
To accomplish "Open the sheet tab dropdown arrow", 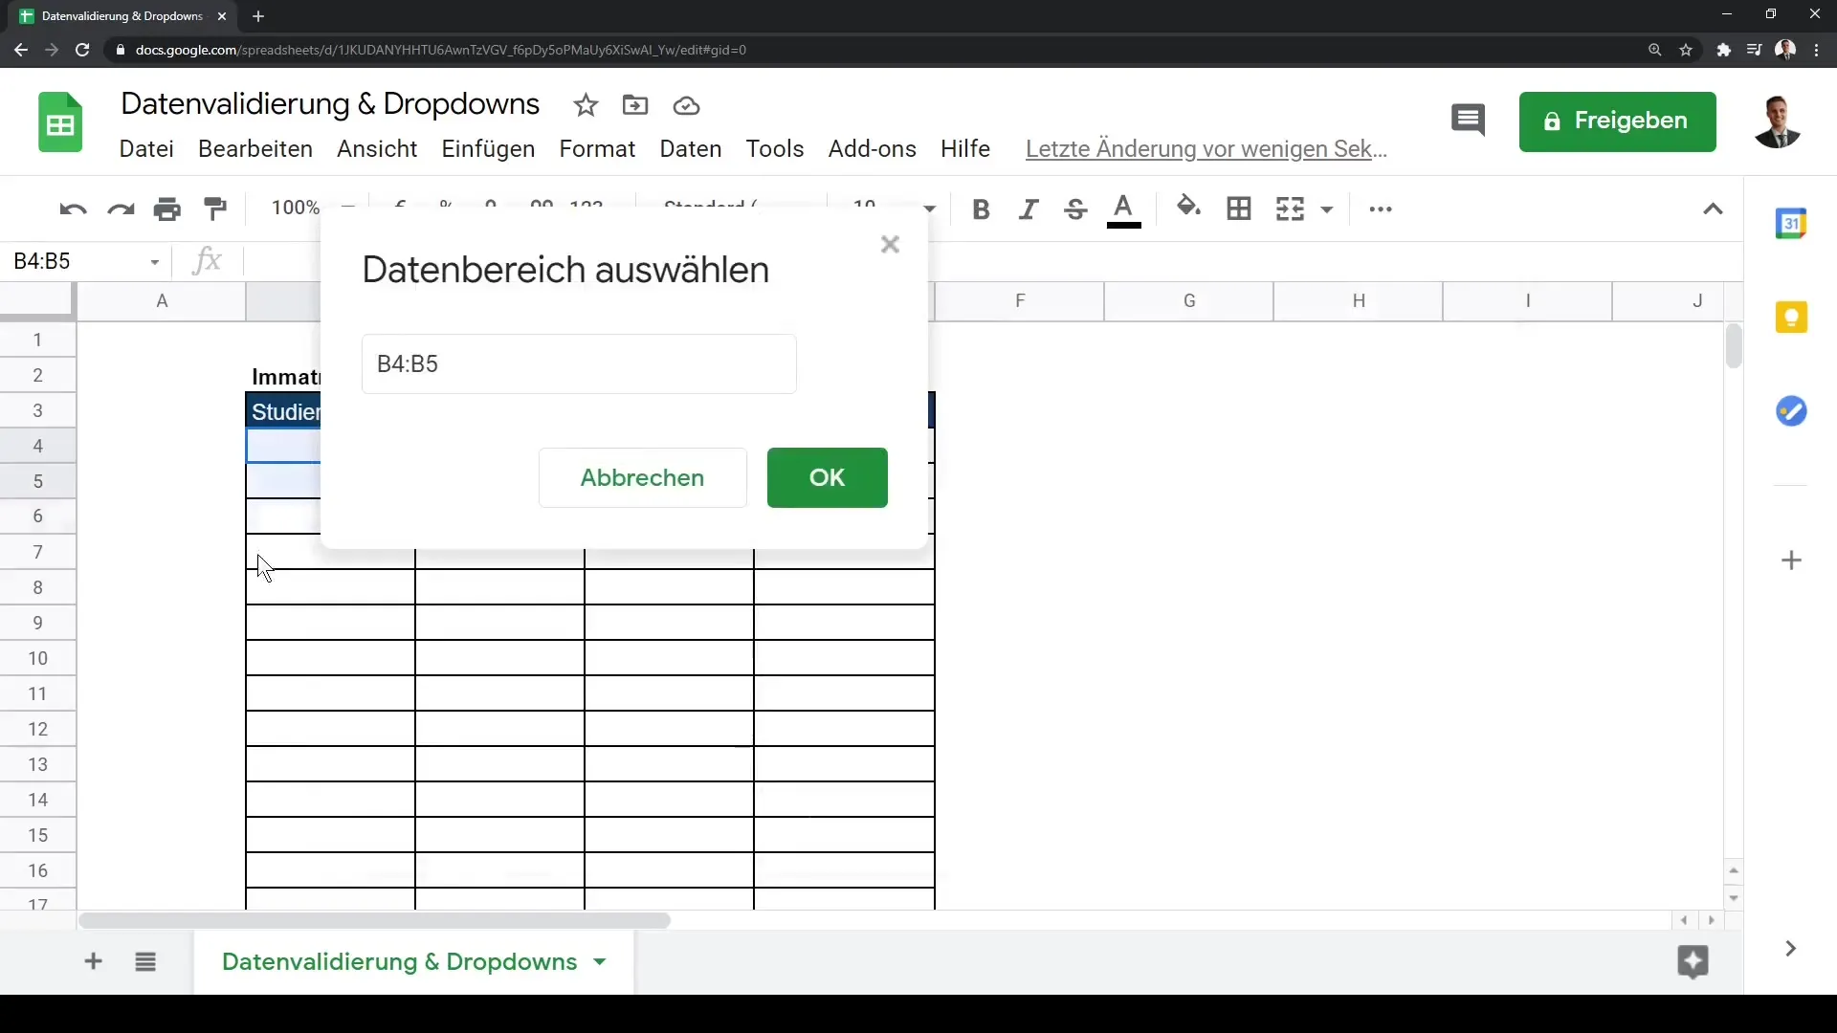I will click(x=600, y=962).
